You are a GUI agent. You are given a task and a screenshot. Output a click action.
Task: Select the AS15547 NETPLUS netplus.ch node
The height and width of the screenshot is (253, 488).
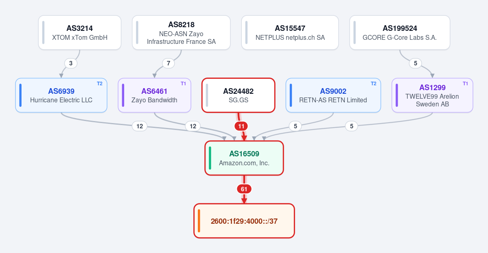(x=290, y=32)
